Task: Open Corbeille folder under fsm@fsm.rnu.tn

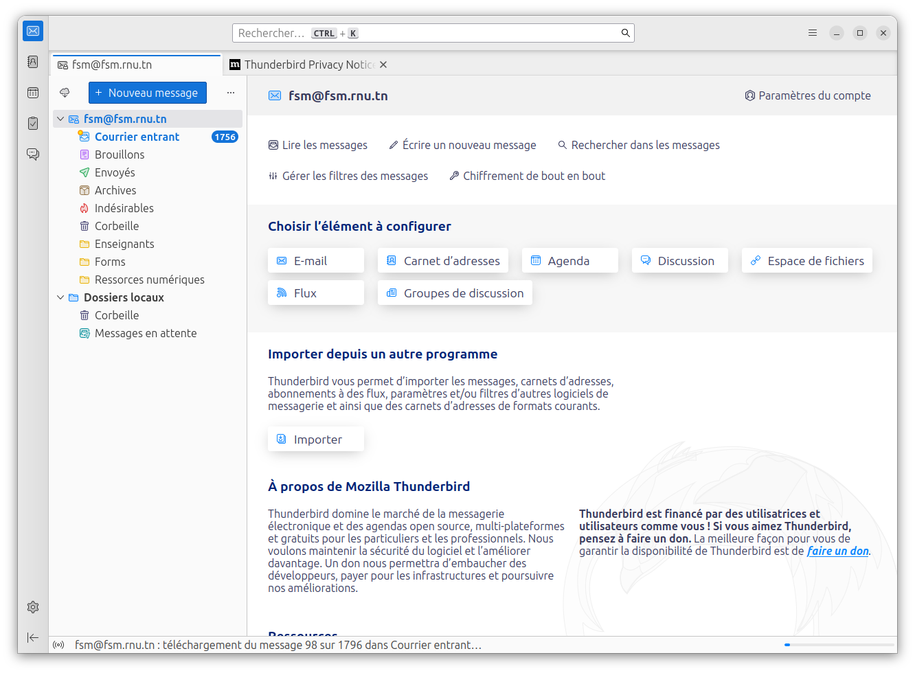Action: tap(148, 226)
